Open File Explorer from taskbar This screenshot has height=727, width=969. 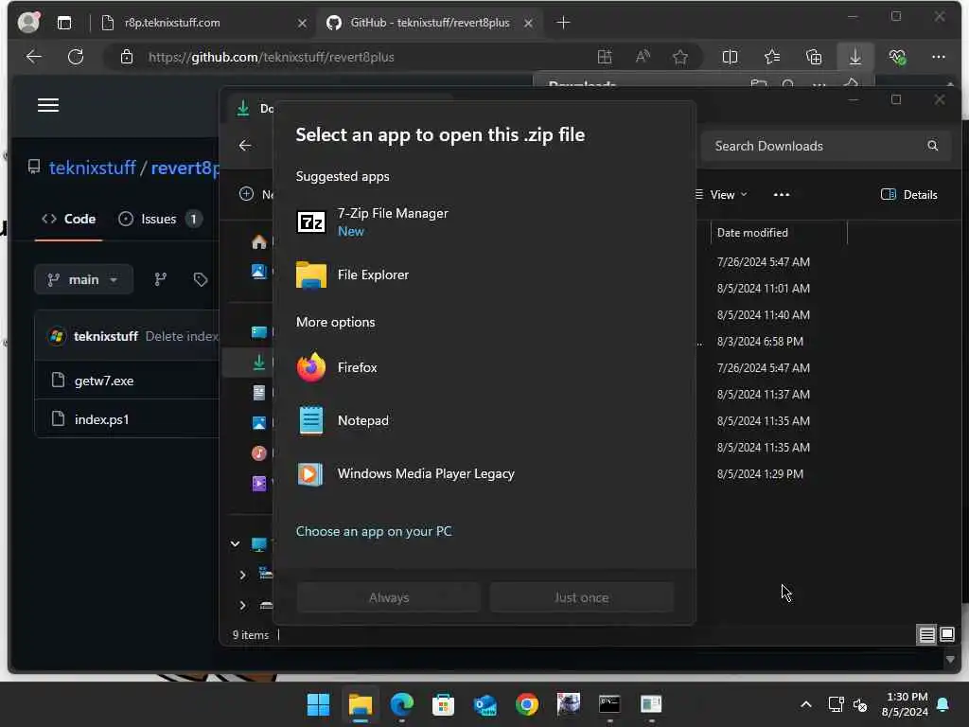click(x=361, y=704)
